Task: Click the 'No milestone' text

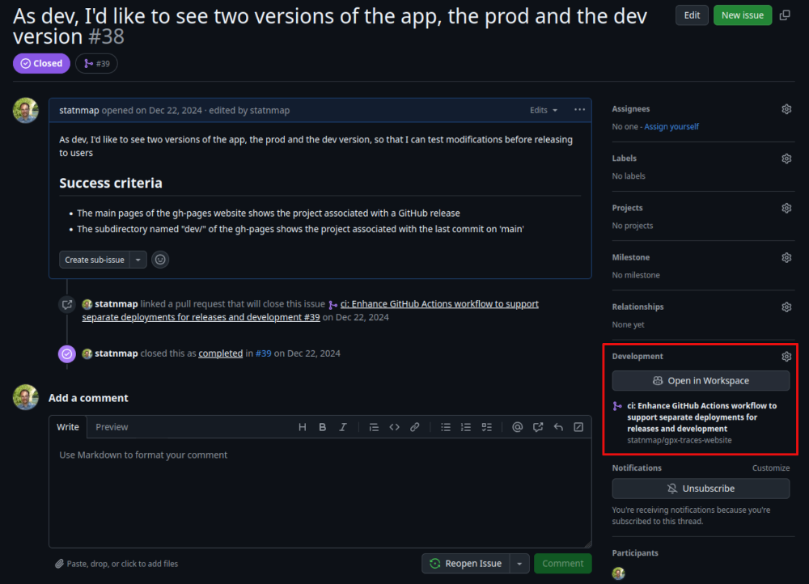Action: pyautogui.click(x=636, y=275)
